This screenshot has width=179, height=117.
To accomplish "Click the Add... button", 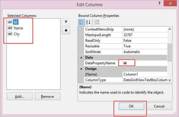I will 20,97.
